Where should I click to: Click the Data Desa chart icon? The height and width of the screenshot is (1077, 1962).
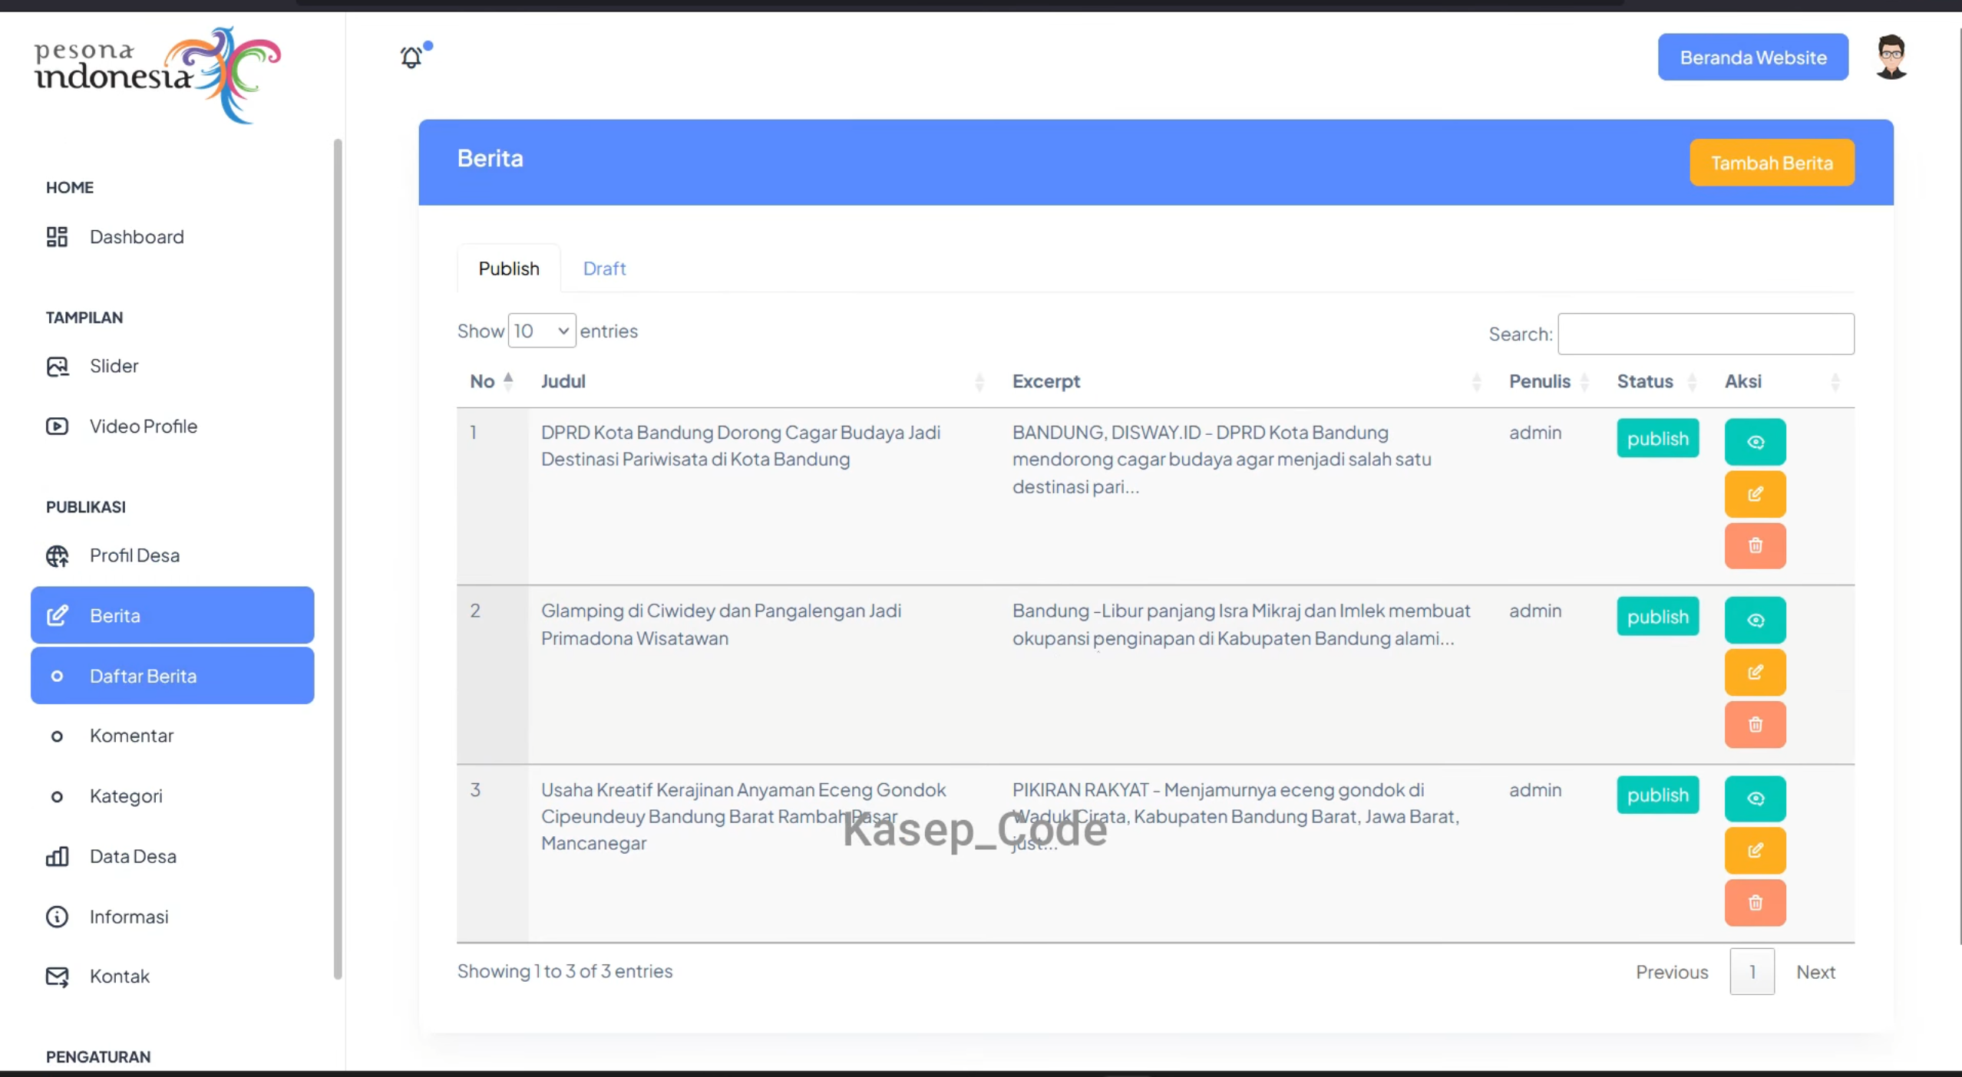(57, 856)
